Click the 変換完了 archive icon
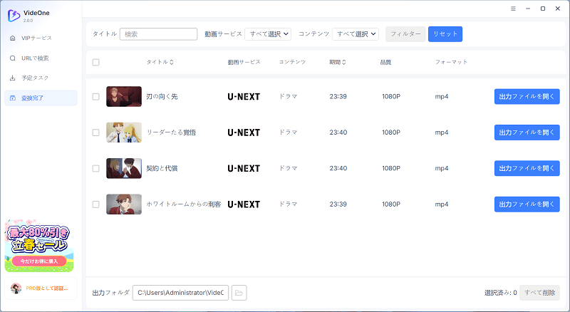 (x=13, y=98)
